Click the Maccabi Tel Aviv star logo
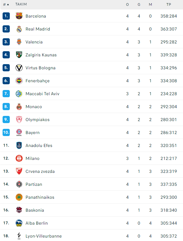 19,93
